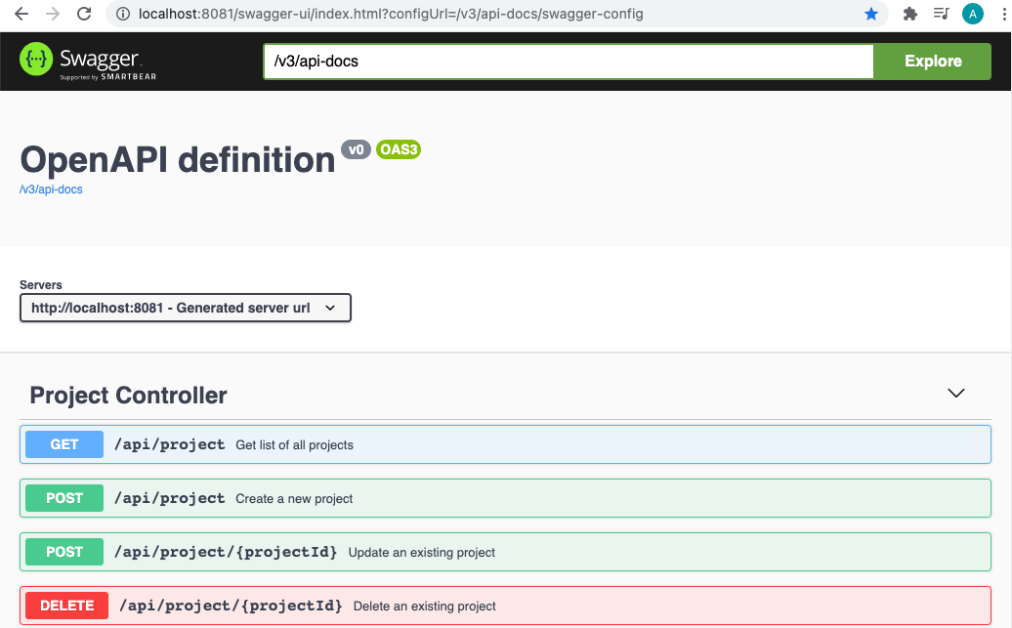This screenshot has height=628, width=1012.
Task: Expand GET /api/project operation
Action: (505, 444)
